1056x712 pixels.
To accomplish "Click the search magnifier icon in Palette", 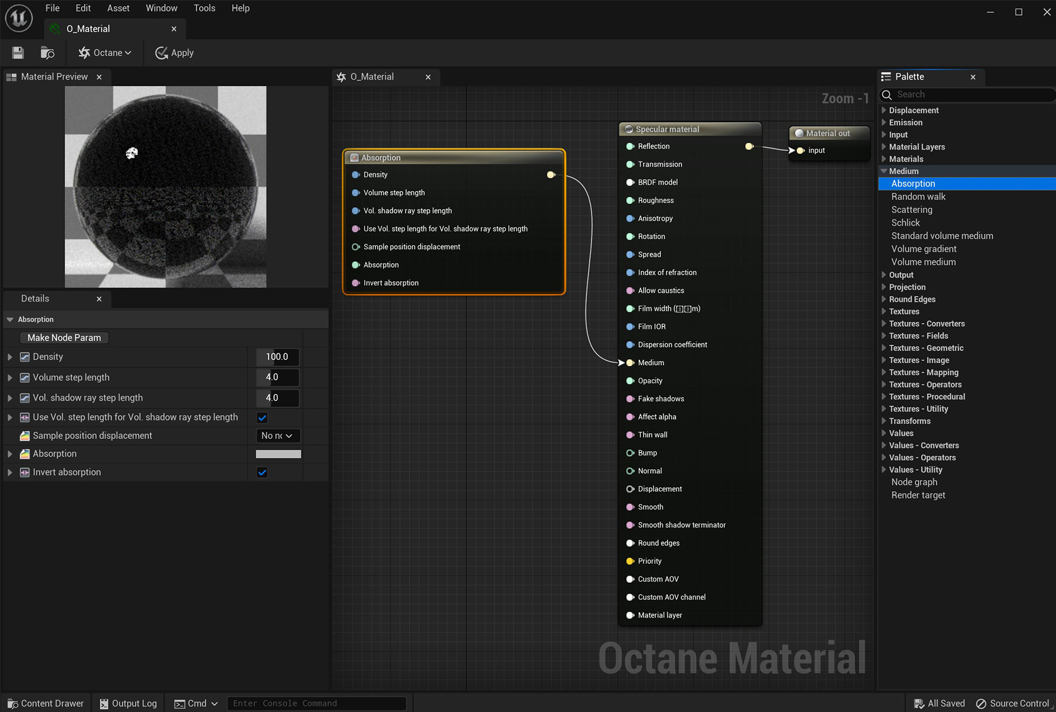I will click(887, 95).
